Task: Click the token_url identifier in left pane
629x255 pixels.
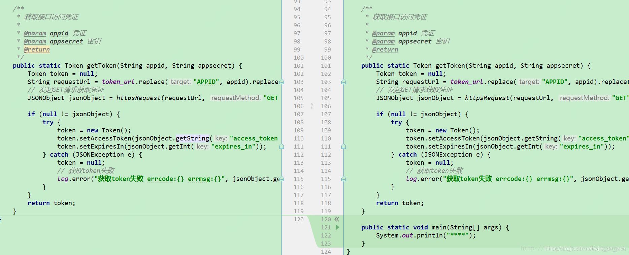Action: [118, 82]
